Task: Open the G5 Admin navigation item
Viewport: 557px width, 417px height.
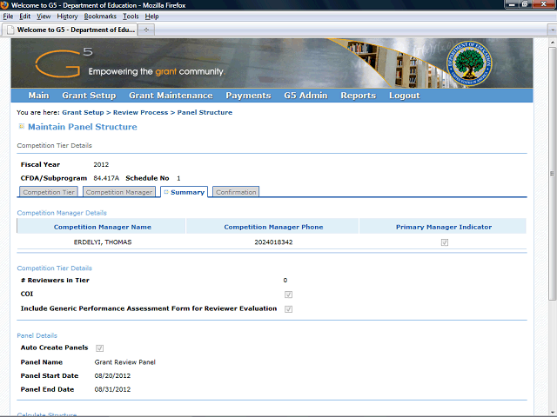Action: pos(305,96)
